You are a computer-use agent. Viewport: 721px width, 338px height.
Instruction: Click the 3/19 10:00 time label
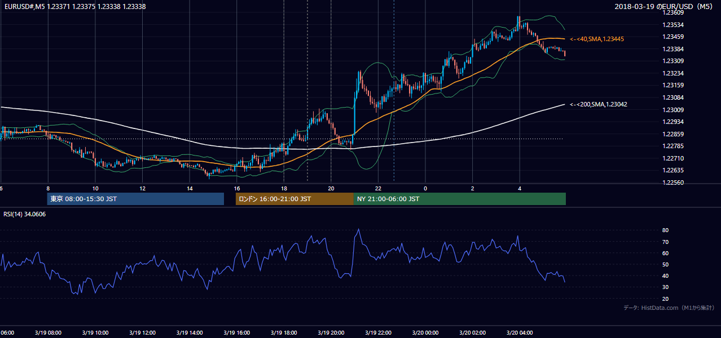coord(95,333)
